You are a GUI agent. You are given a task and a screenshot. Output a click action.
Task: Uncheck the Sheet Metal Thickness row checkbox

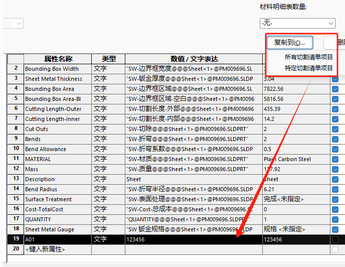click(335, 79)
